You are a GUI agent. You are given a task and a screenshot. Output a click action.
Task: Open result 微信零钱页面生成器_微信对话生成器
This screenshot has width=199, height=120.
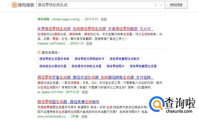pos(95,77)
